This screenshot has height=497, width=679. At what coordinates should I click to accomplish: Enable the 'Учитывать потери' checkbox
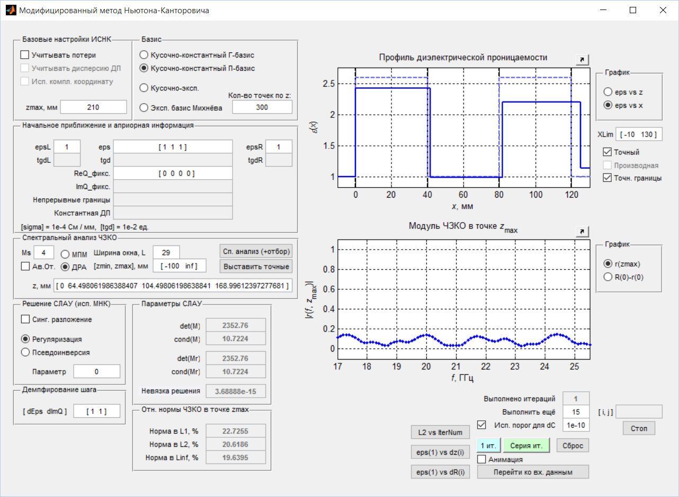[24, 54]
